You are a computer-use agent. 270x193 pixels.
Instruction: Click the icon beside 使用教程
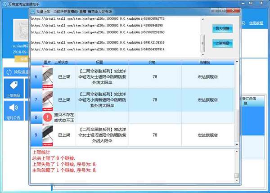coord(243,23)
